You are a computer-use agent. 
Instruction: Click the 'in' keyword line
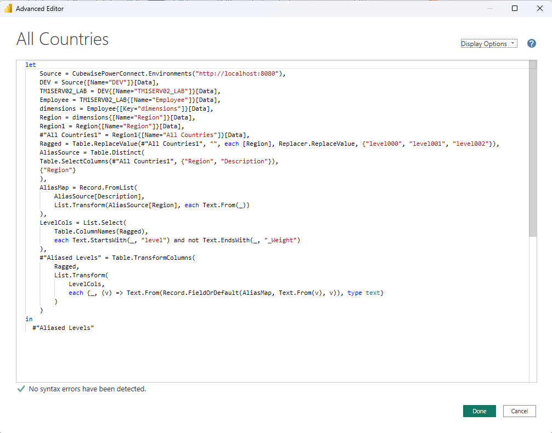pos(29,319)
